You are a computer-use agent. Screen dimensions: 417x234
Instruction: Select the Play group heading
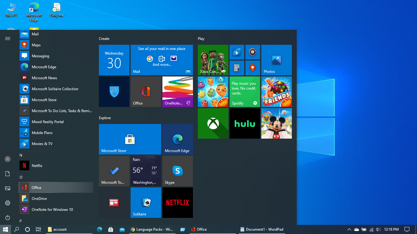[201, 39]
